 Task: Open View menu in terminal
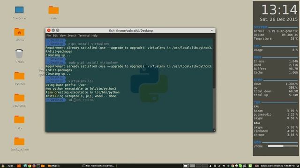point(62,35)
